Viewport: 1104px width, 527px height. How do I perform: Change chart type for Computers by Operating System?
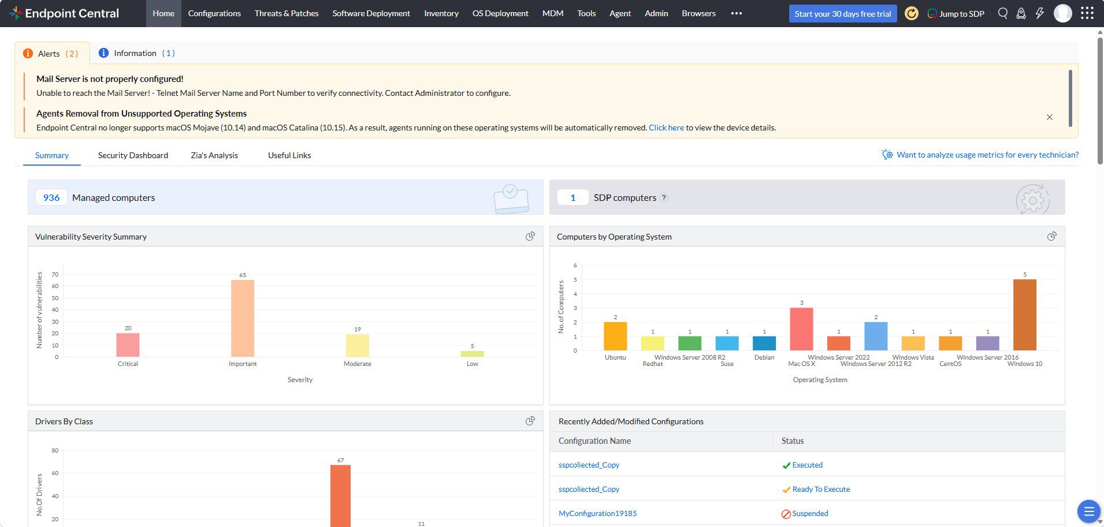[x=1052, y=236]
